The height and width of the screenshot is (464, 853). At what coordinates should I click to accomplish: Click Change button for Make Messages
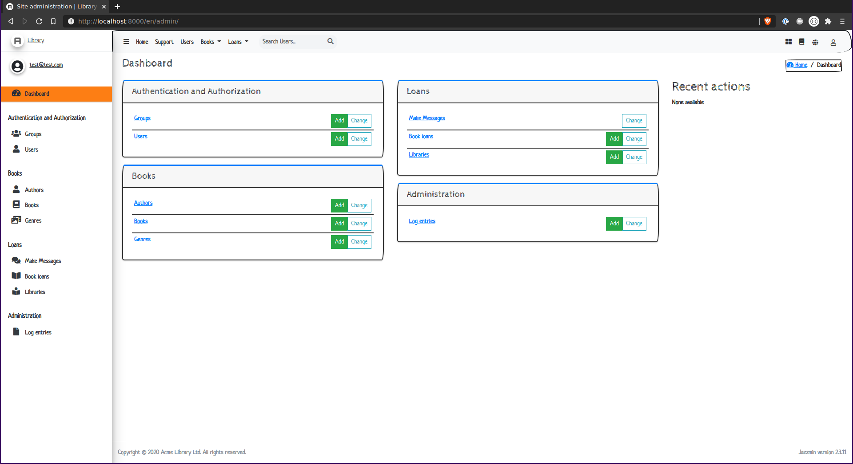tap(634, 121)
